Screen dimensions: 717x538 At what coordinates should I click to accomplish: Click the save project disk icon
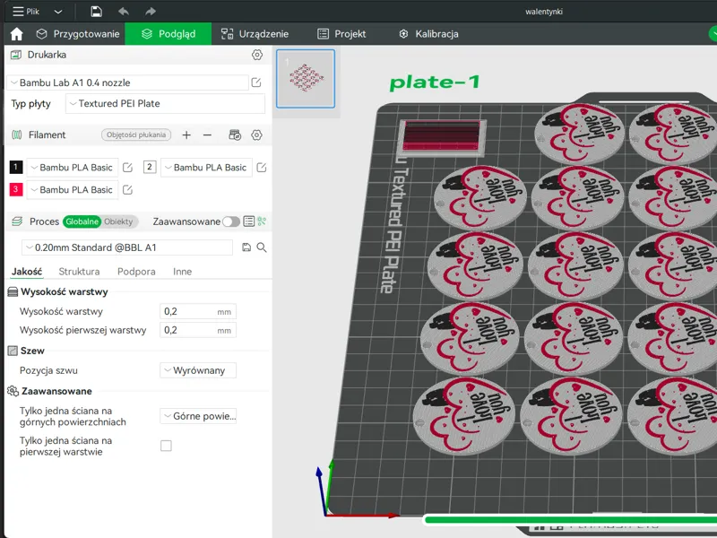[96, 12]
